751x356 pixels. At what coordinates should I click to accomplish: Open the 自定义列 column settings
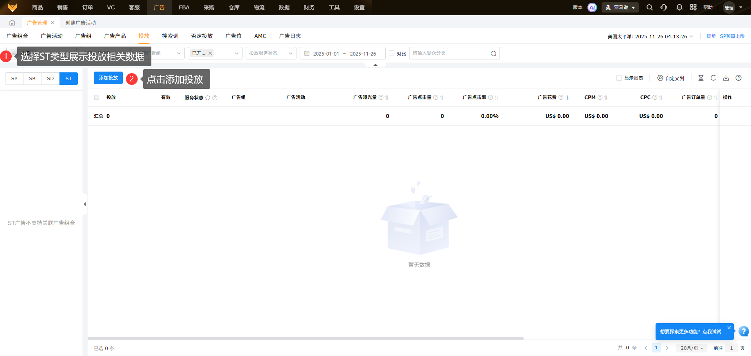point(671,78)
